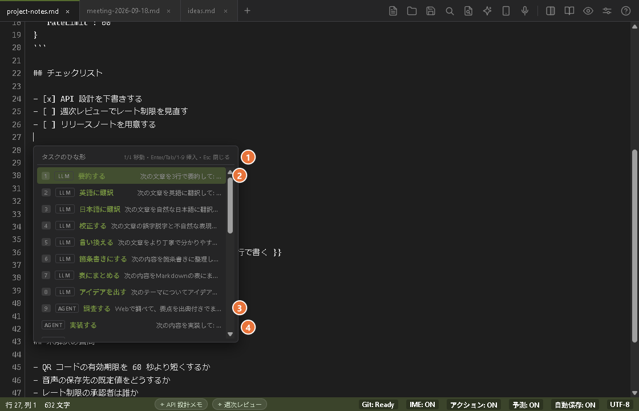639x411 pixels.
Task: Open the AI sparkle assistant icon
Action: (487, 11)
